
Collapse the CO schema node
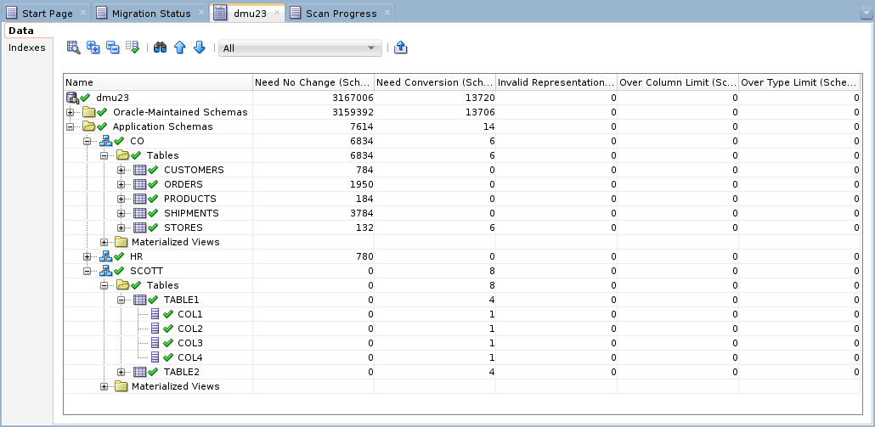coord(87,141)
